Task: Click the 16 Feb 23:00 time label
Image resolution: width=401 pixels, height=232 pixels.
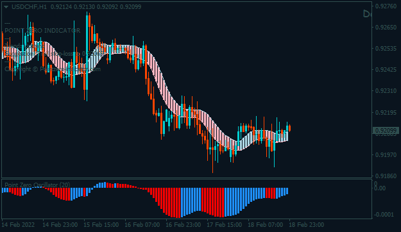Action: point(183,225)
